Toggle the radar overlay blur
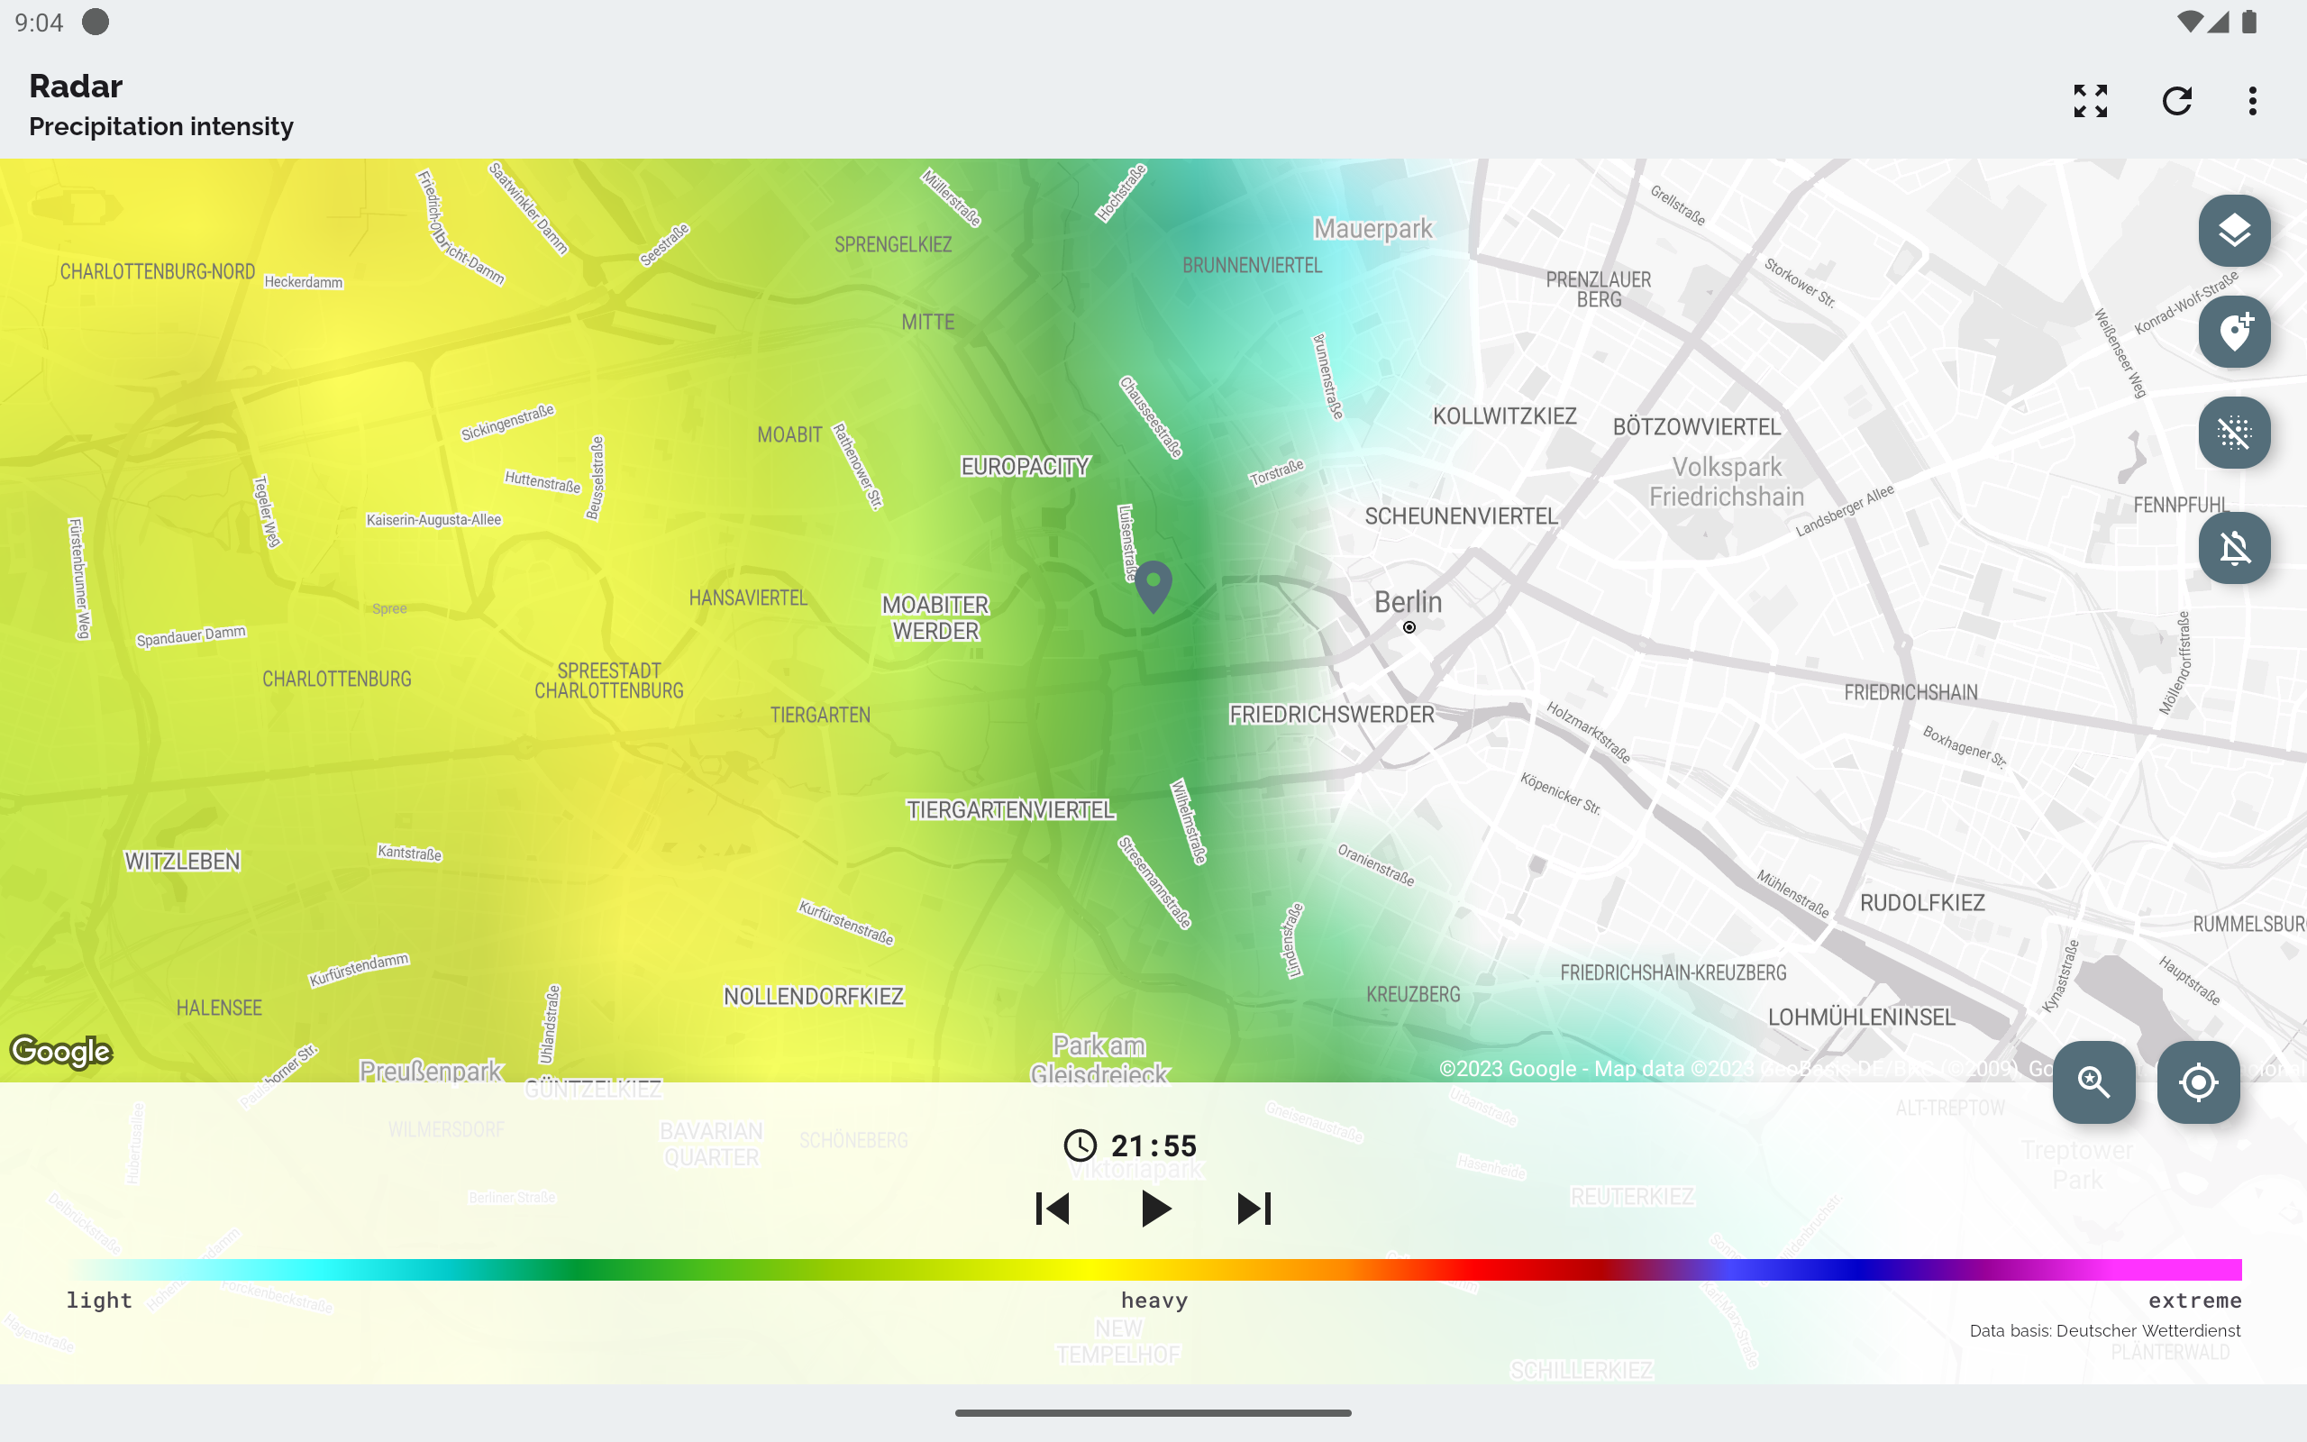This screenshot has width=2307, height=1442. pyautogui.click(x=2234, y=433)
